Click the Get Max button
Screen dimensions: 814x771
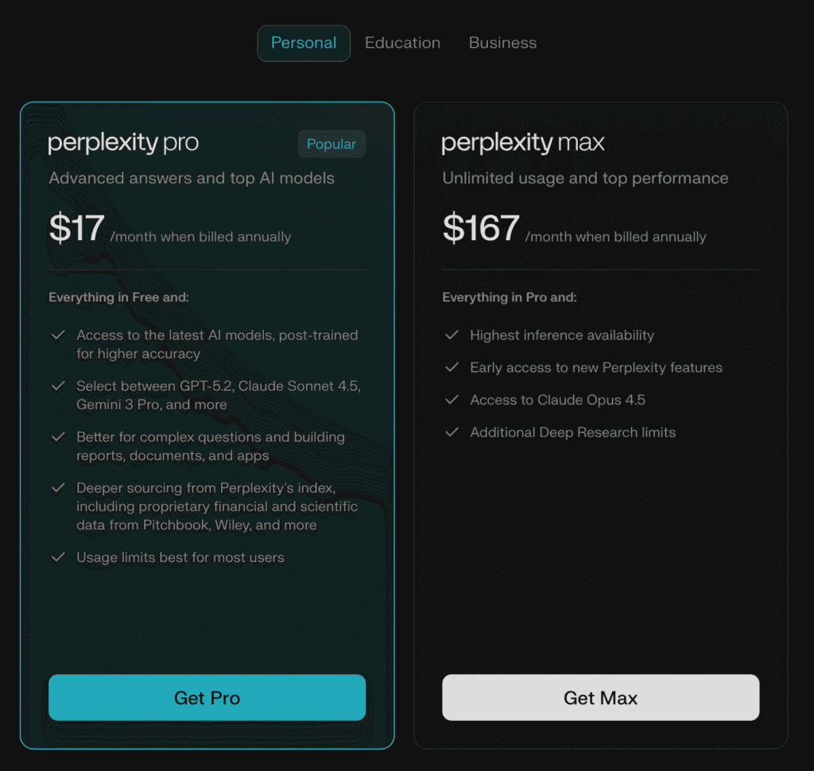600,697
